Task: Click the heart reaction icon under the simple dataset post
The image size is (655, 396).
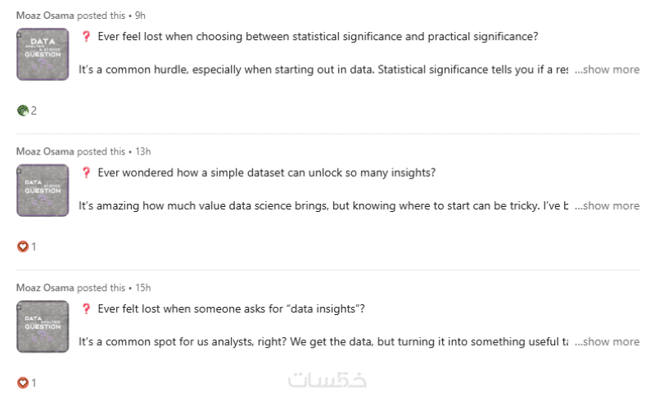Action: [x=23, y=246]
